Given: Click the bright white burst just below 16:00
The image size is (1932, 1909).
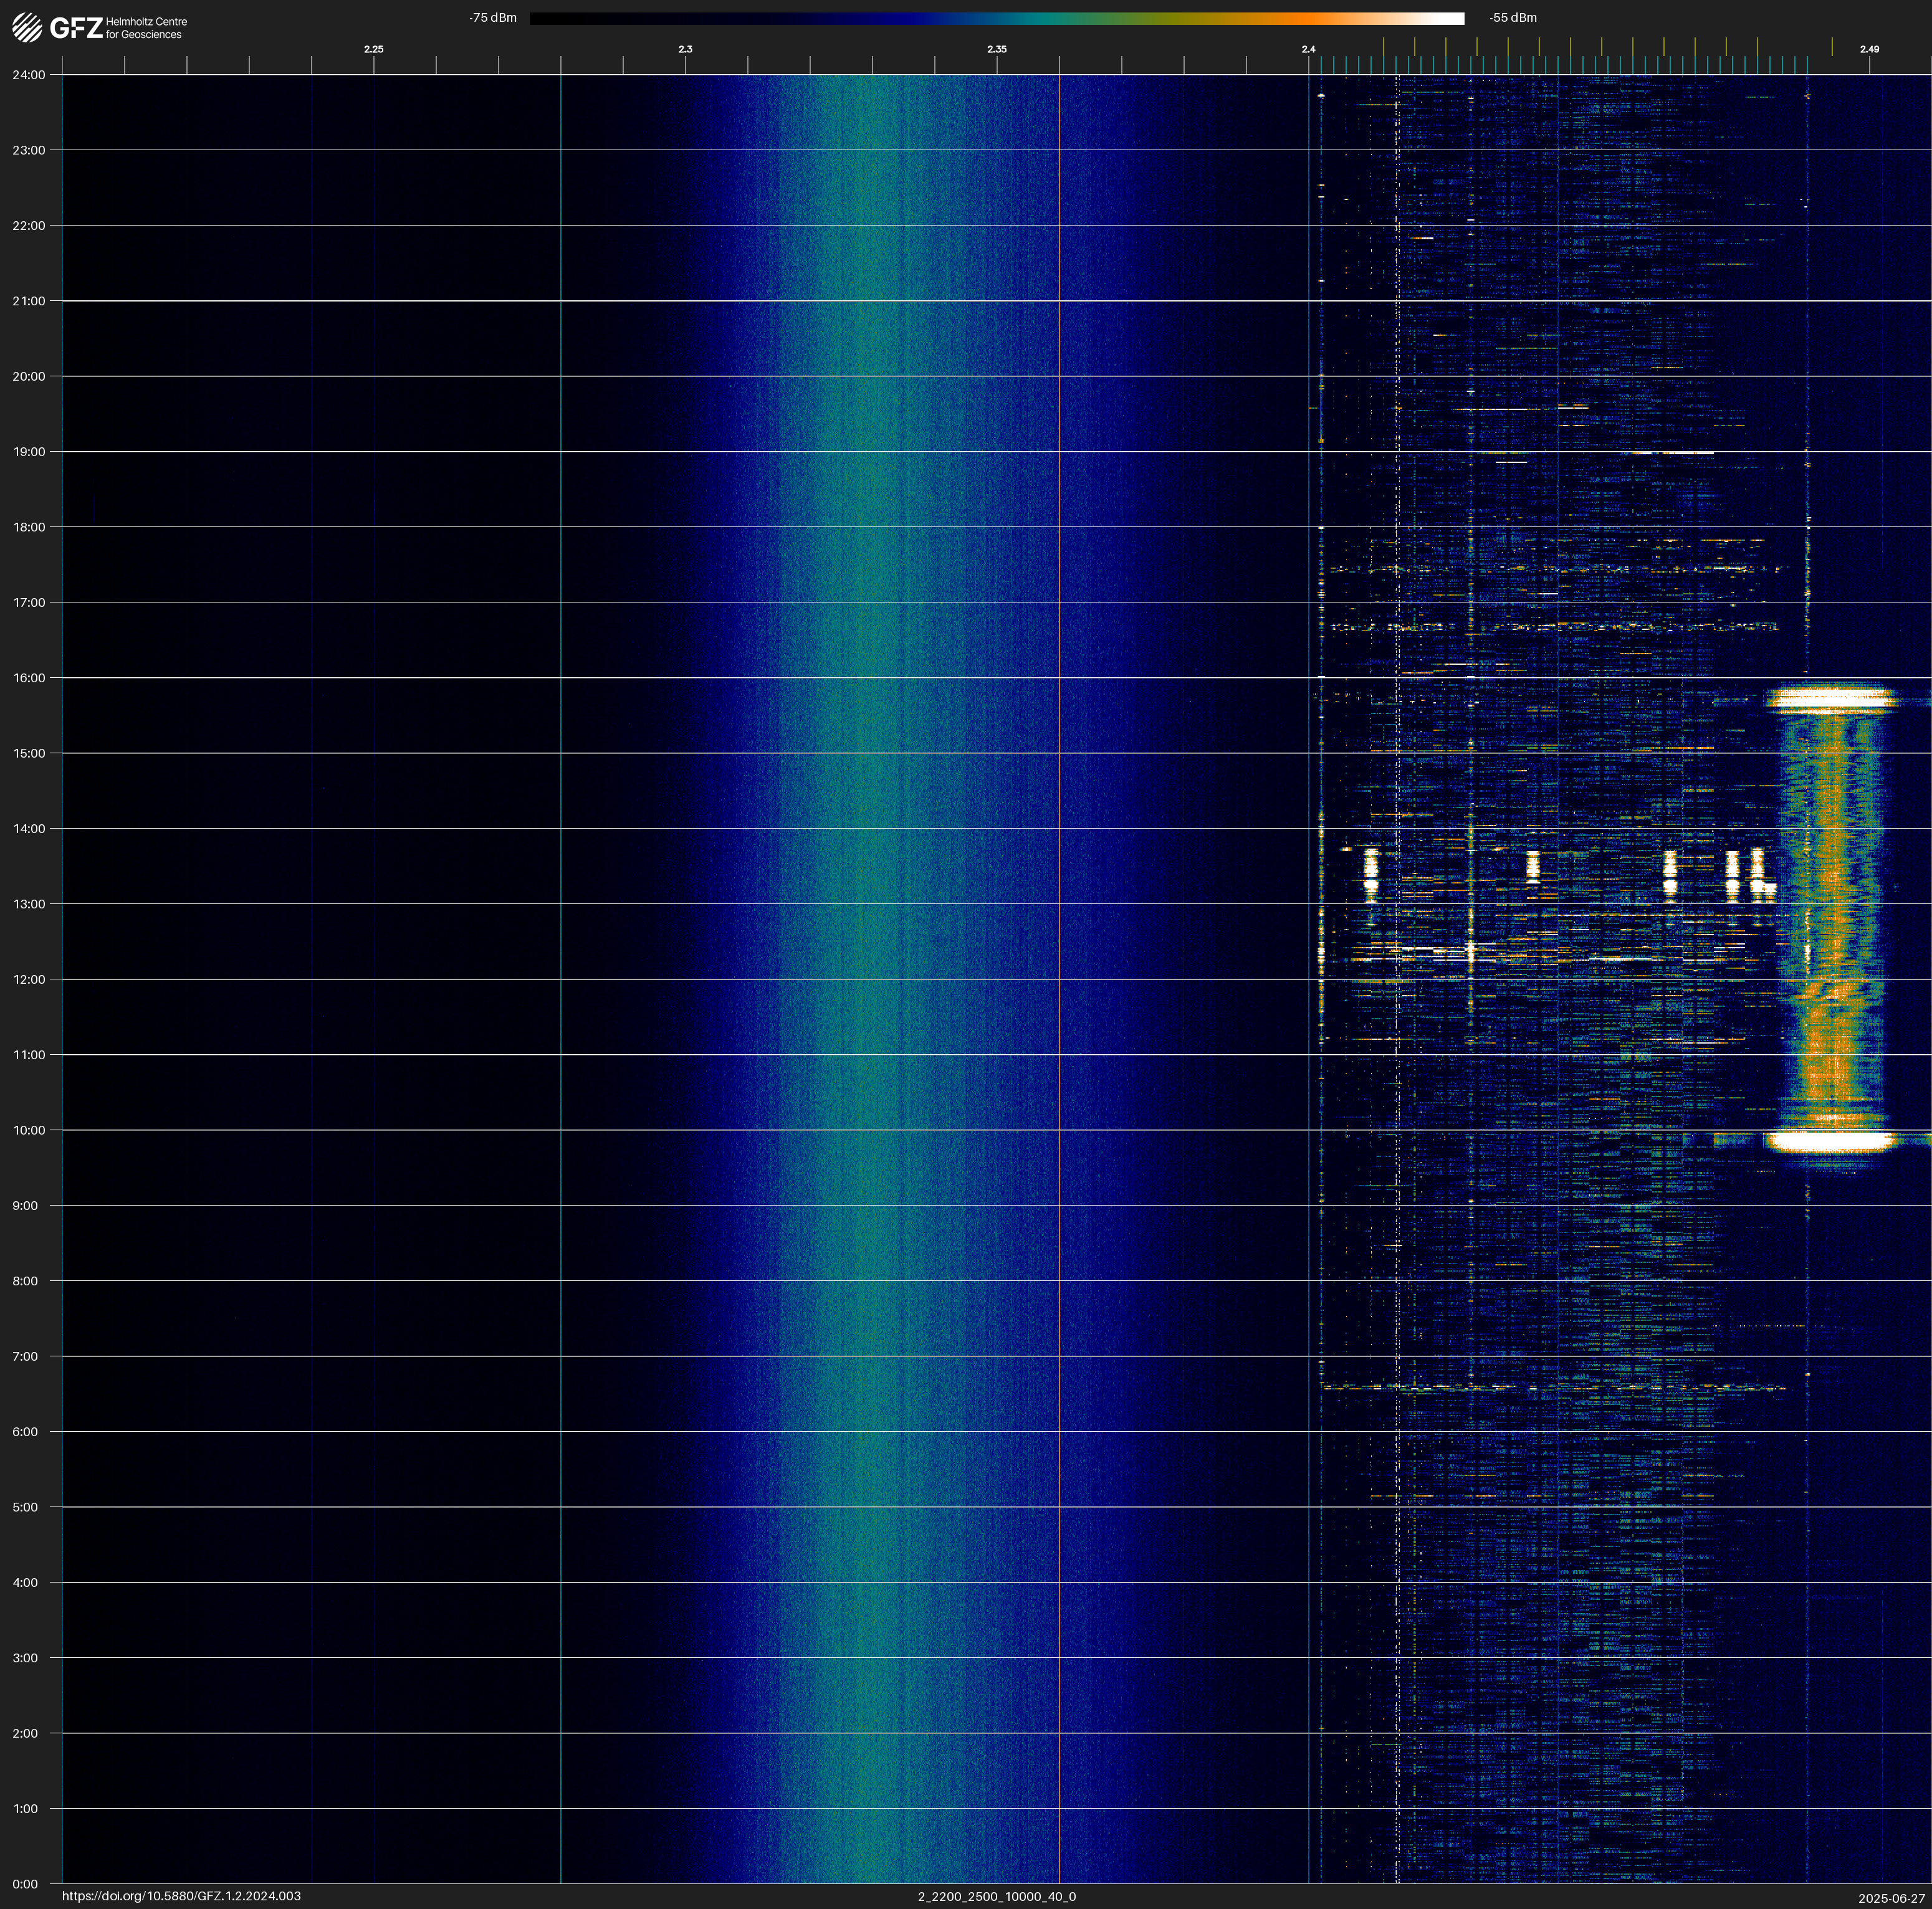Looking at the screenshot, I should [x=1830, y=698].
